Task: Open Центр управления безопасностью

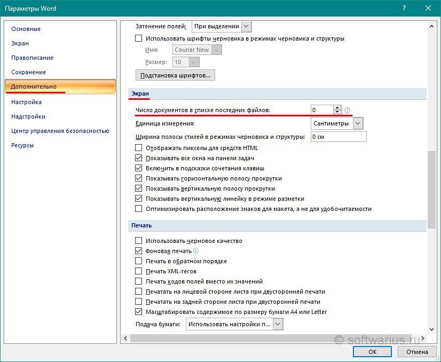Action: click(x=60, y=131)
